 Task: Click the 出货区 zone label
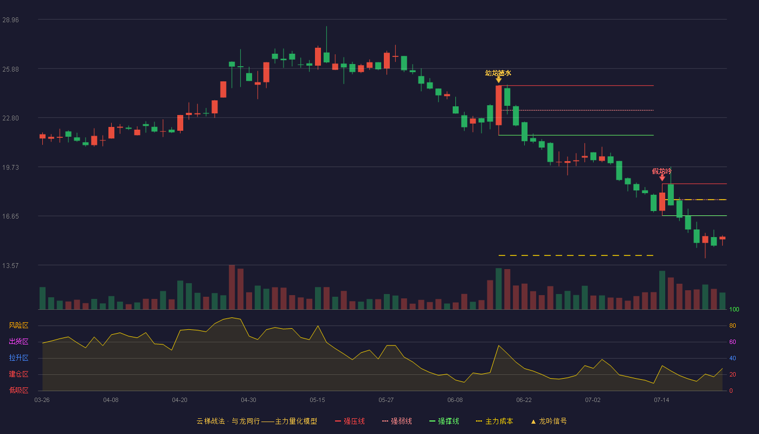[x=18, y=342]
